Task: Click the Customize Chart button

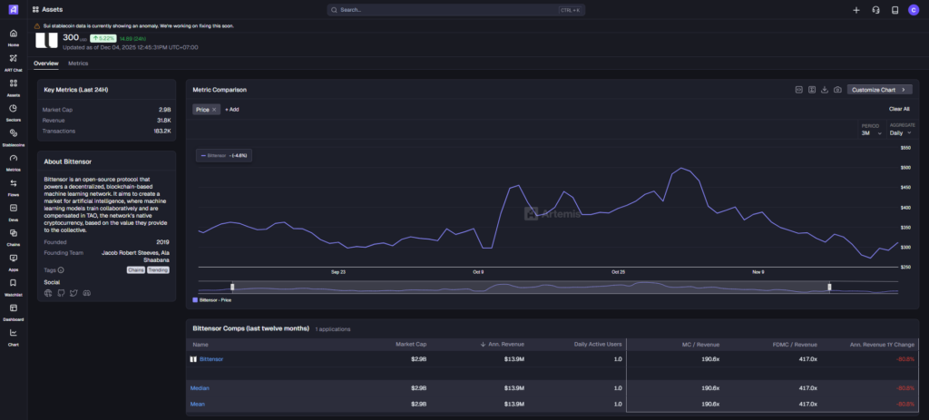Action: pyautogui.click(x=878, y=90)
